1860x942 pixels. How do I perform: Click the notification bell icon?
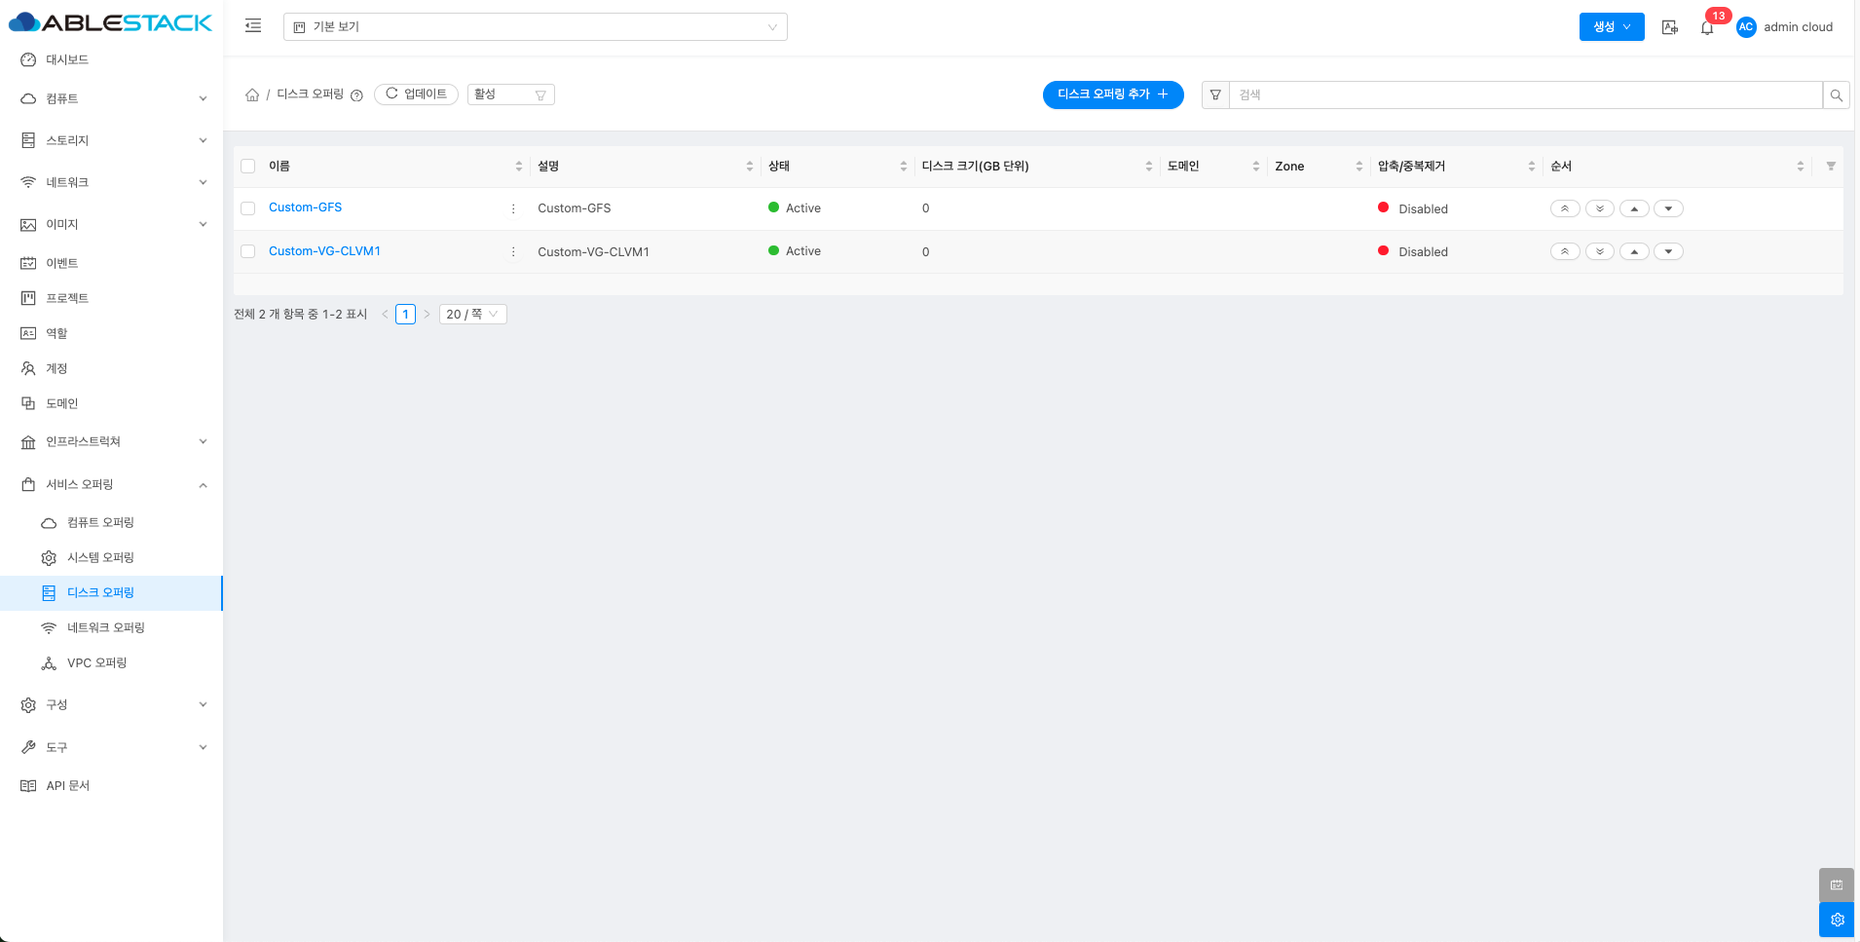coord(1707,27)
